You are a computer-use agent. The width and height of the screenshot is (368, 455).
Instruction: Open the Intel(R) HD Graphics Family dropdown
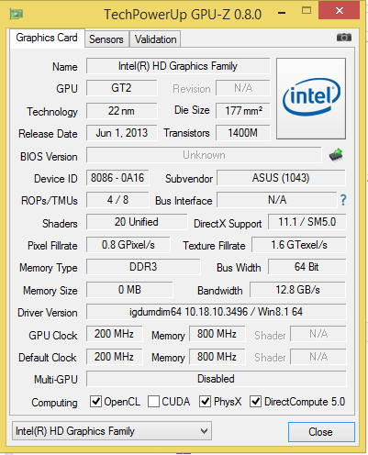click(x=112, y=431)
